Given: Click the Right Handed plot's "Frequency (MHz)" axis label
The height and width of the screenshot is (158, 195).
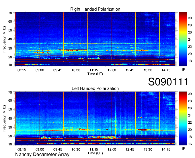Looking at the screenshot, I should point(4,39).
